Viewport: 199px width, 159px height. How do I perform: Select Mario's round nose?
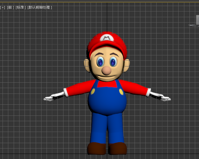(107, 70)
